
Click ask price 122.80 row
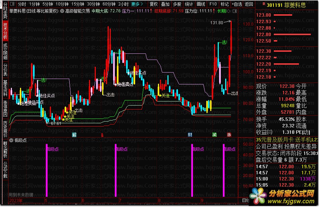pyautogui.click(x=286, y=34)
